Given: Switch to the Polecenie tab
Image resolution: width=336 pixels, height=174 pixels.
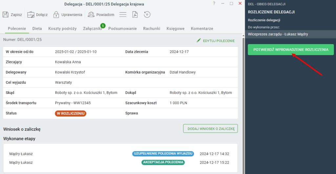Looking at the screenshot, I should click(x=17, y=29).
